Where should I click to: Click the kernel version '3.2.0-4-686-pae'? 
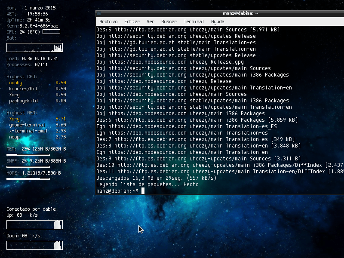39,26
